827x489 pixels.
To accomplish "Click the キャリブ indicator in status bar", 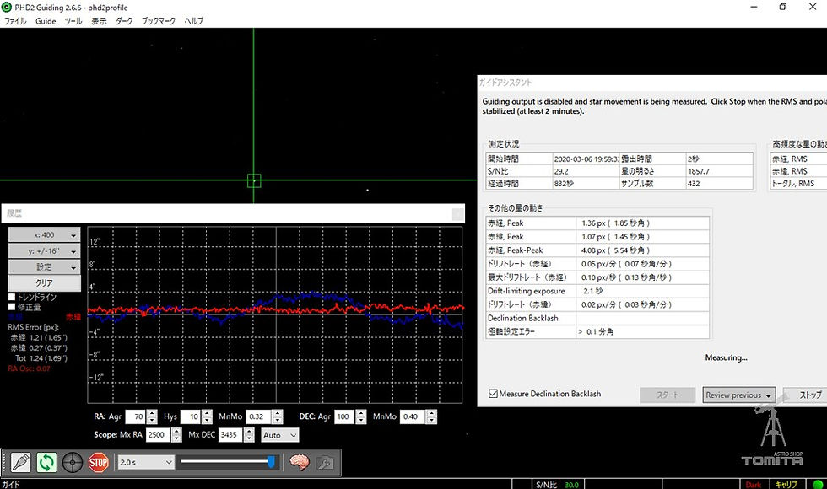I will click(x=786, y=485).
